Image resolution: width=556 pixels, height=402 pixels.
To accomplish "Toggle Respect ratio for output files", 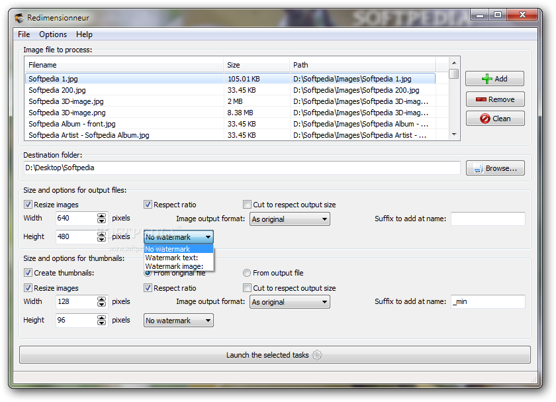I will click(148, 205).
